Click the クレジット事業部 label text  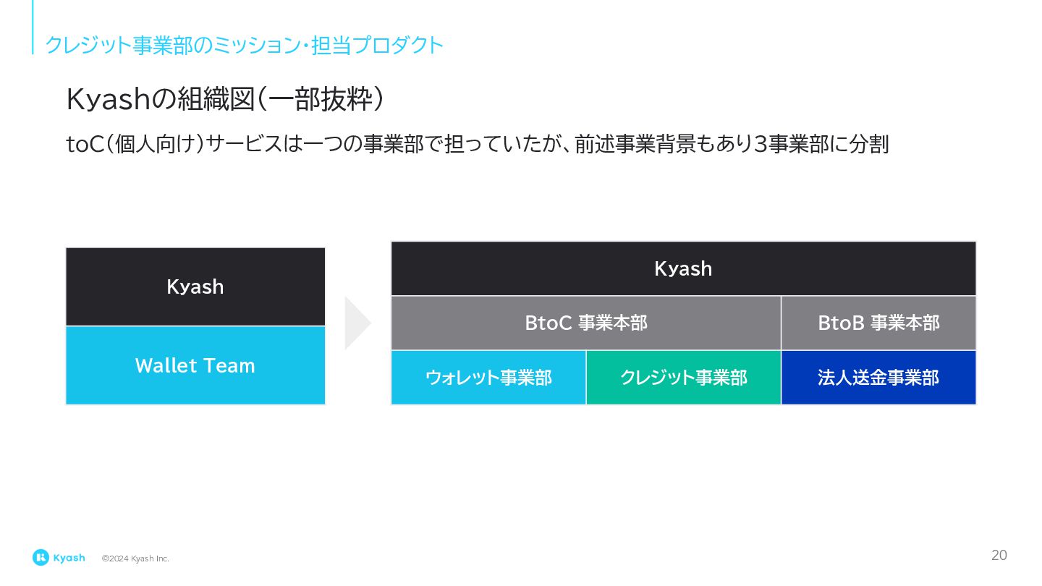[x=683, y=377]
